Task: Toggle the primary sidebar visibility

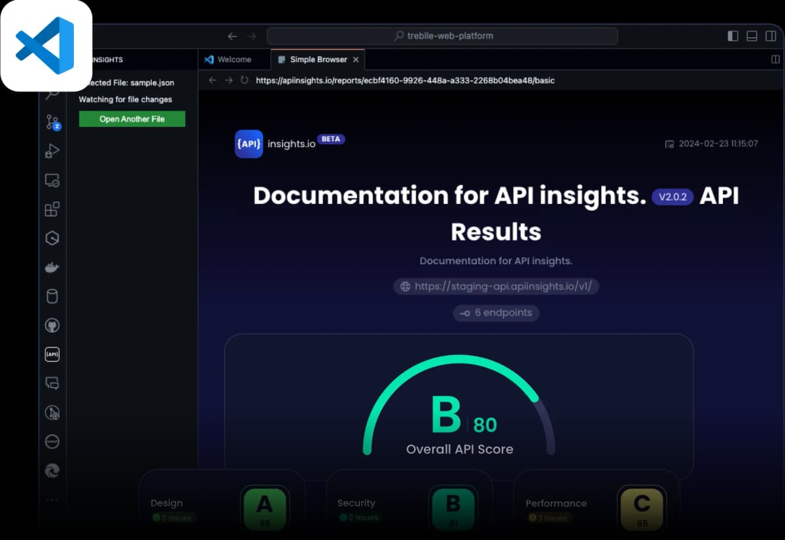Action: coord(733,36)
